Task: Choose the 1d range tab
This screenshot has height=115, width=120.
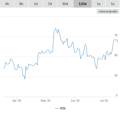Action: (x=36, y=4)
